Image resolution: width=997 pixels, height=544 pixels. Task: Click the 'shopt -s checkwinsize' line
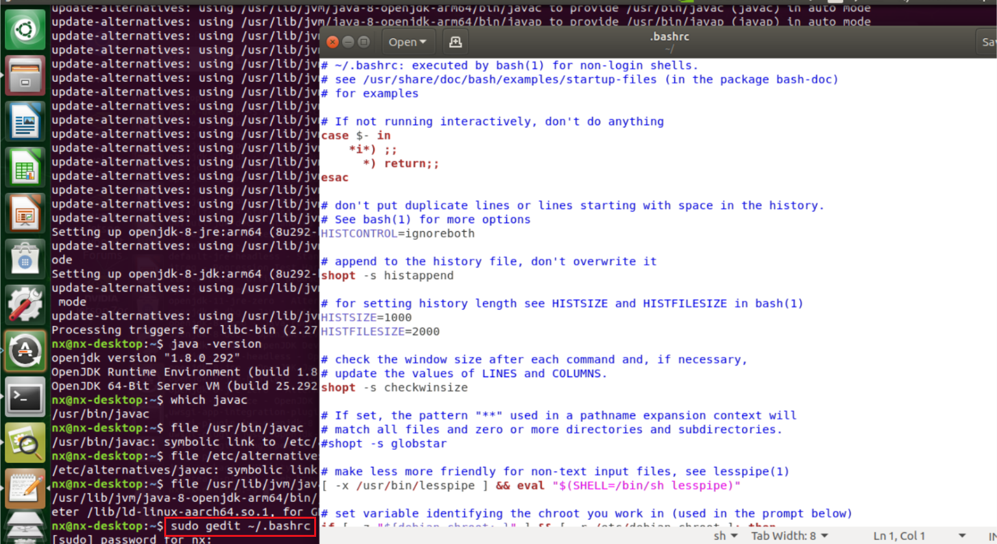tap(395, 388)
